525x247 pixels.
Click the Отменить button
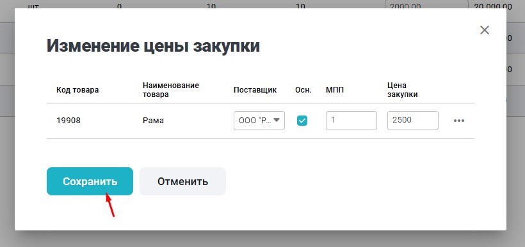pyautogui.click(x=183, y=181)
